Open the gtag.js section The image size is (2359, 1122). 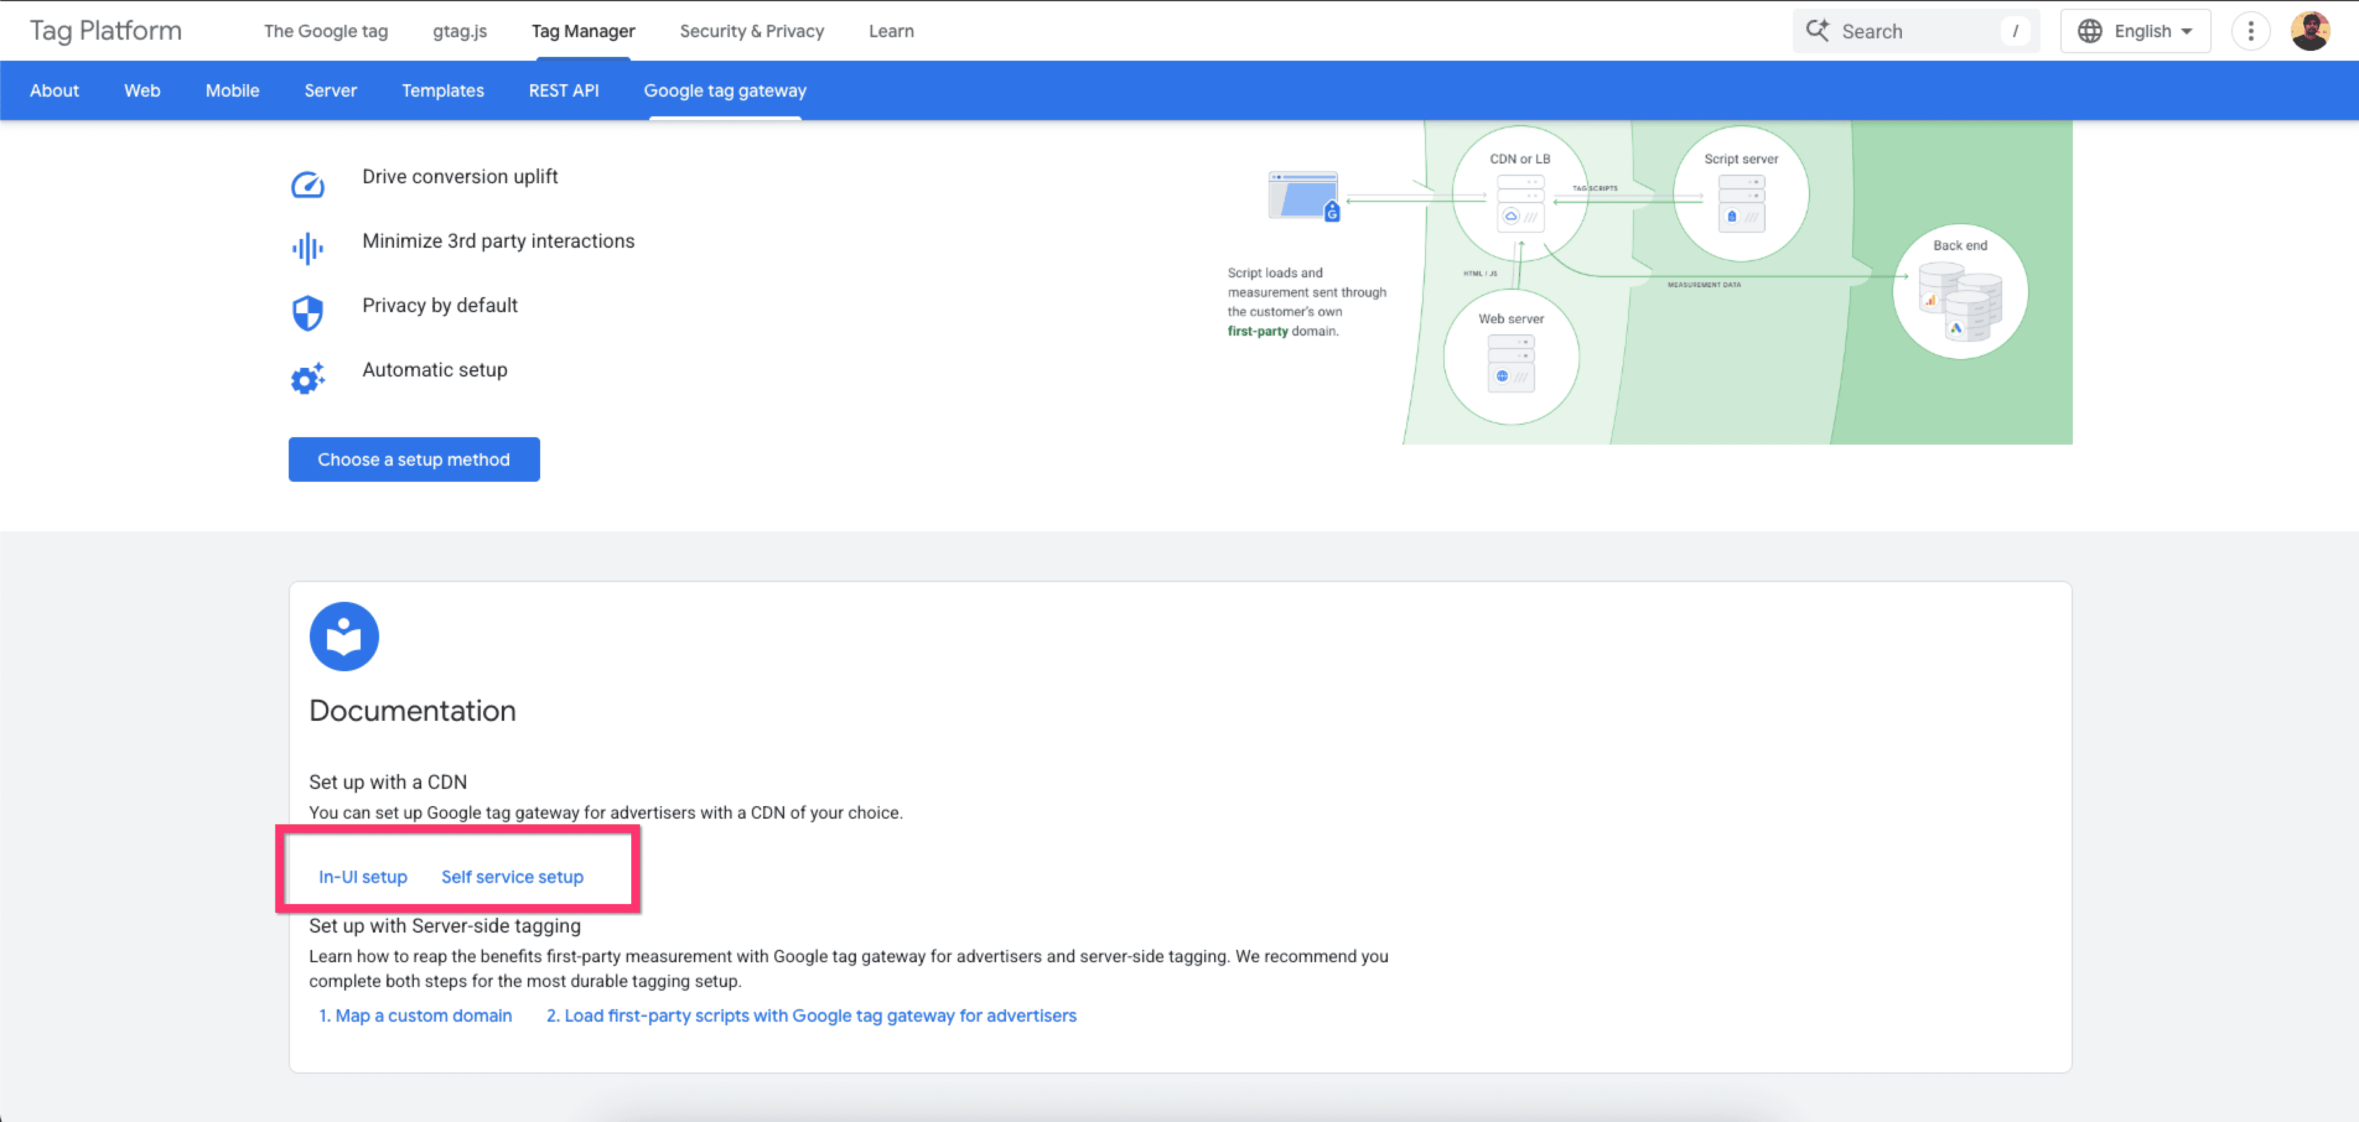(x=460, y=31)
